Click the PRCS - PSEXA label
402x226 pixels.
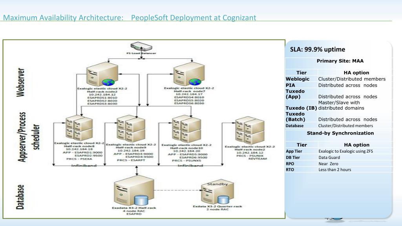click(x=79, y=159)
